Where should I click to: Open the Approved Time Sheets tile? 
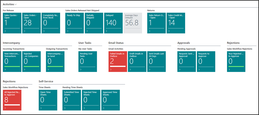click(111, 100)
